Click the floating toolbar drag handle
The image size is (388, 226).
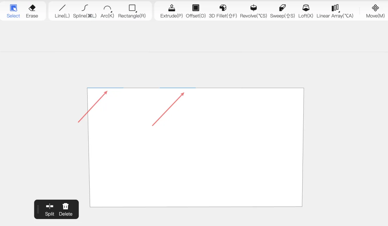38,209
